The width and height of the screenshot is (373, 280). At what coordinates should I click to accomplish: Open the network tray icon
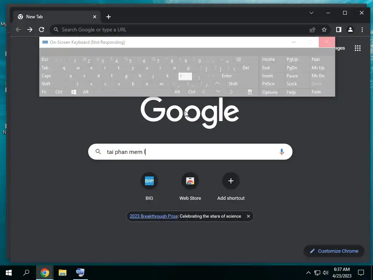[x=317, y=273]
